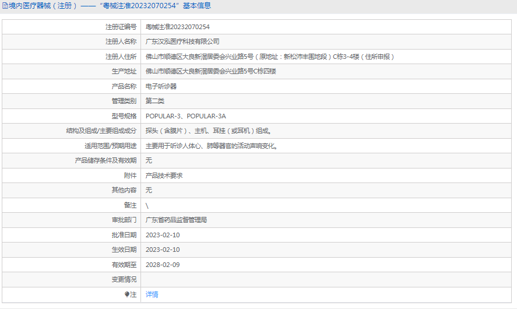Select registrant name 广东汉泓医疗科技有限公司
517x309 pixels.
182,41
